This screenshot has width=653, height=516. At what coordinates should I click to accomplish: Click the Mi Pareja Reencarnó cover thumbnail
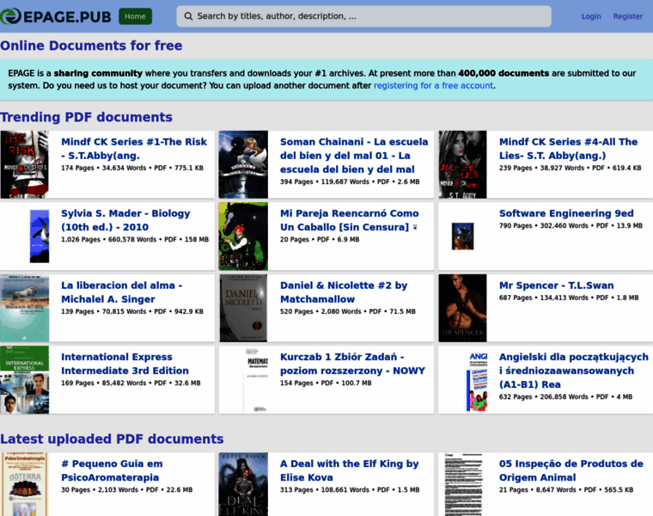click(x=243, y=236)
